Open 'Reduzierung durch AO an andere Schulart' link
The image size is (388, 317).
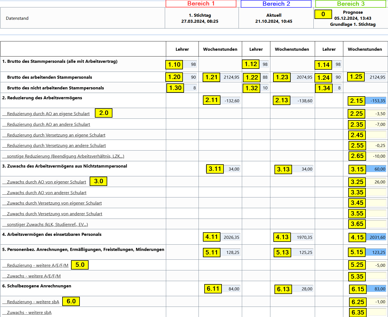click(49, 124)
